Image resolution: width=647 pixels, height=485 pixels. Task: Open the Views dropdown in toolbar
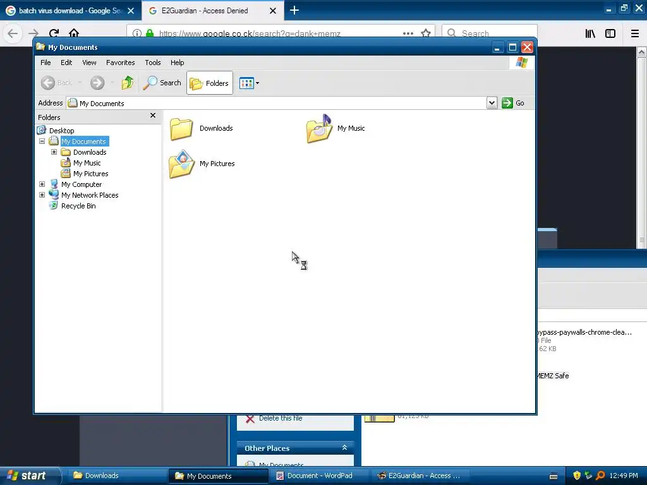pos(249,83)
